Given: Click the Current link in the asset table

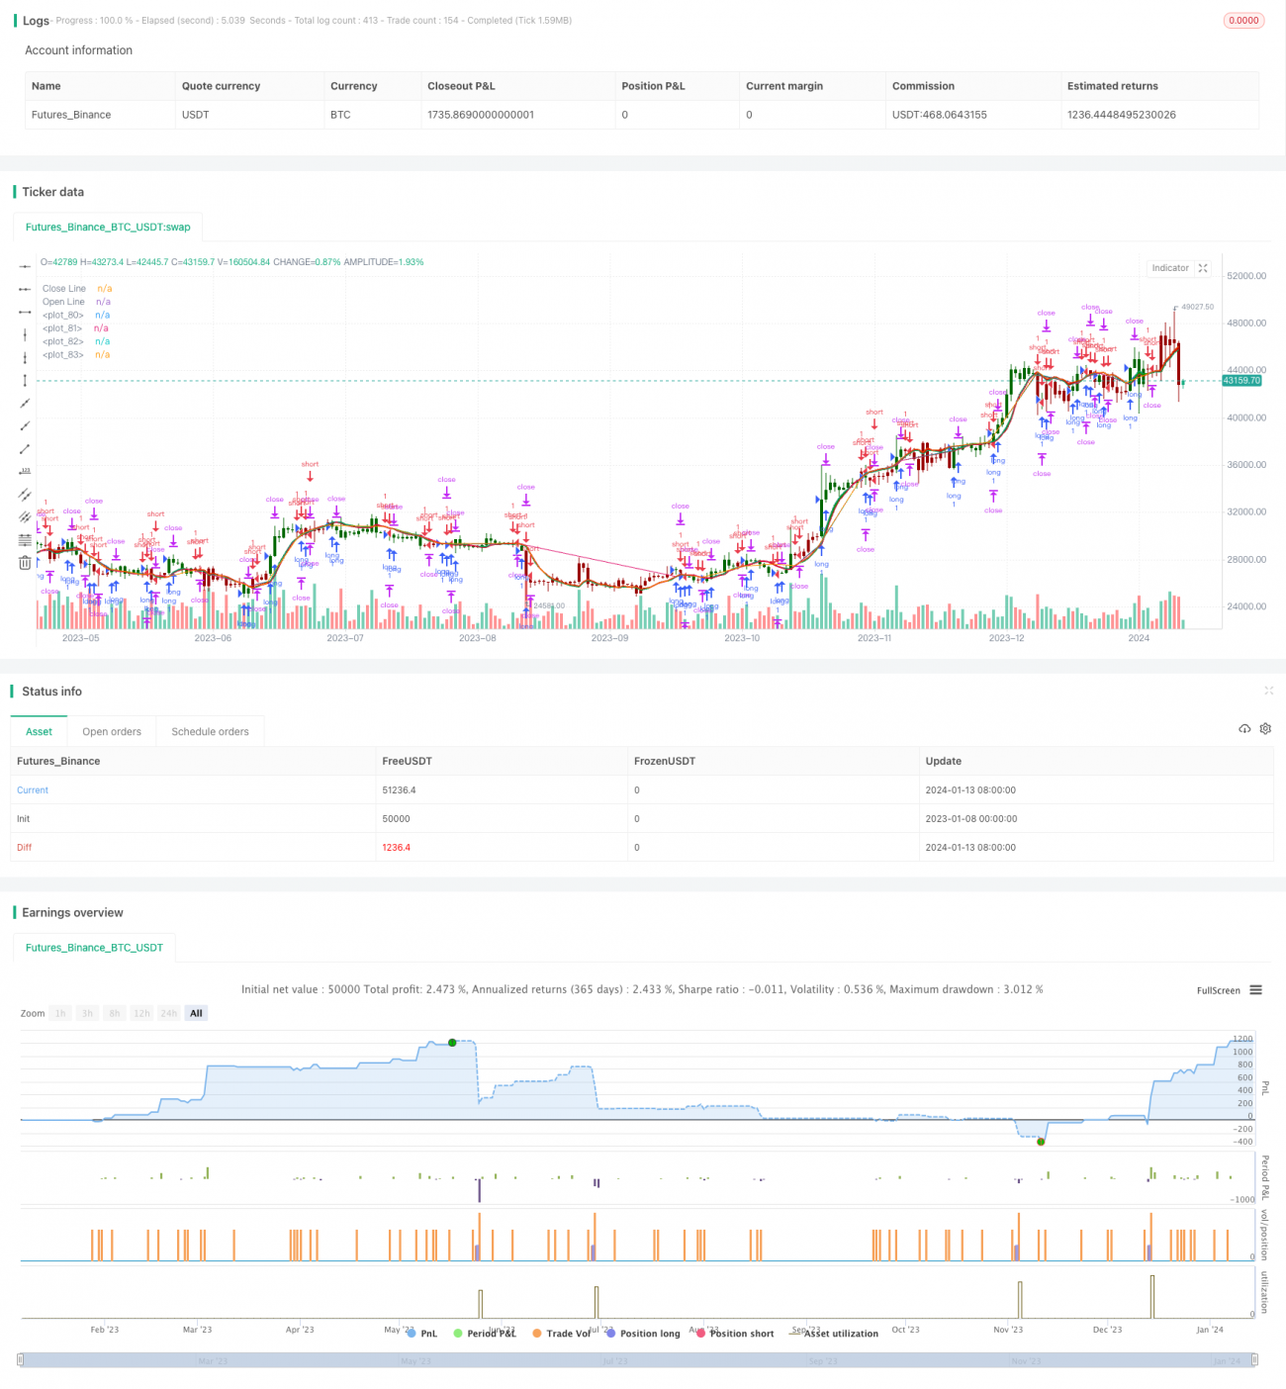Looking at the screenshot, I should (x=32, y=789).
